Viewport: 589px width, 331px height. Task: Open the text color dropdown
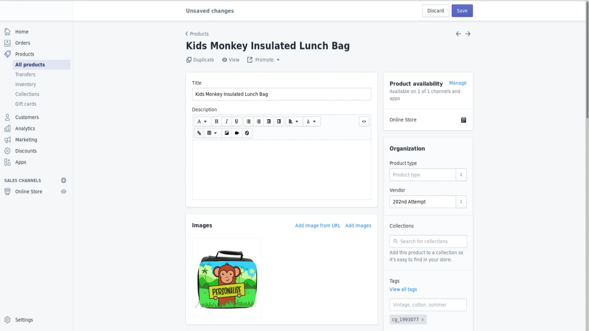click(x=311, y=121)
